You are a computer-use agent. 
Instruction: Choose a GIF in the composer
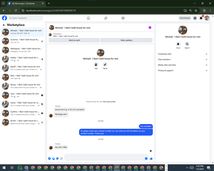coord(61,159)
